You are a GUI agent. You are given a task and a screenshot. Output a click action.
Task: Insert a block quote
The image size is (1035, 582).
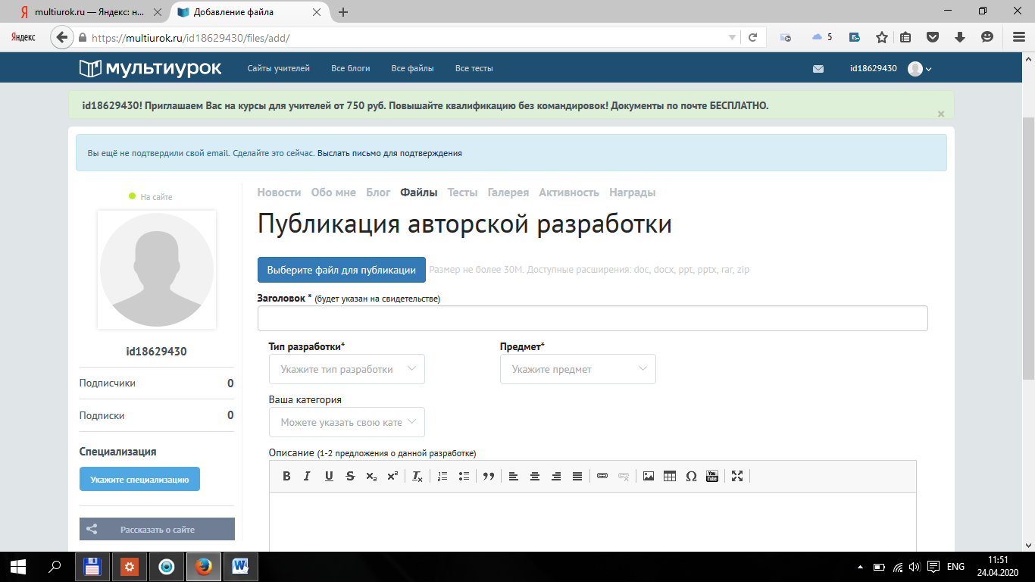489,476
